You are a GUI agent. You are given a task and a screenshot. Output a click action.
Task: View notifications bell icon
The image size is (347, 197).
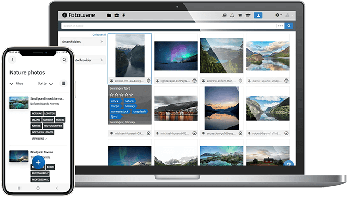click(x=232, y=15)
